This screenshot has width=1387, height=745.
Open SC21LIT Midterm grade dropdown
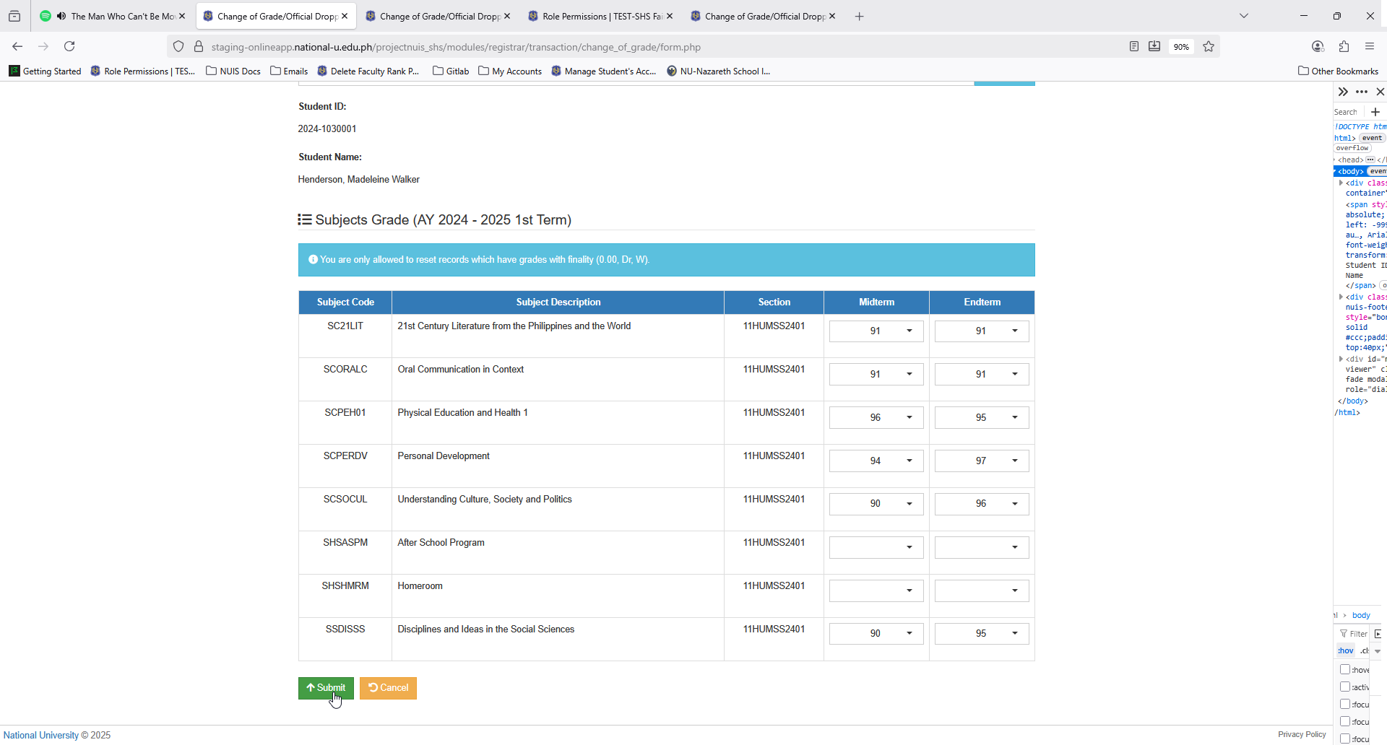click(x=876, y=331)
